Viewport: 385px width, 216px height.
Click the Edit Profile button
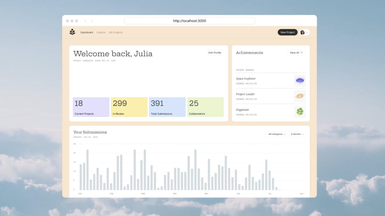click(x=215, y=53)
